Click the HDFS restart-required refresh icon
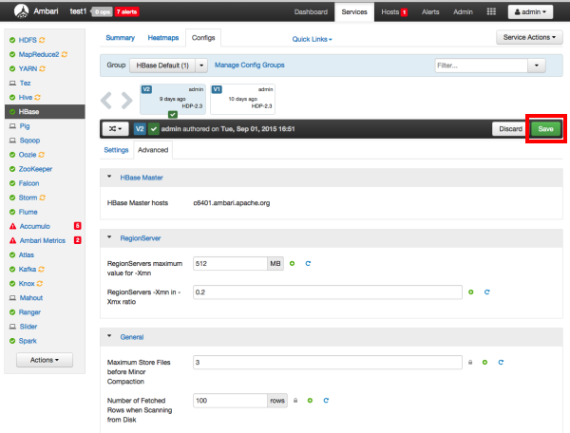The image size is (570, 433). point(42,40)
